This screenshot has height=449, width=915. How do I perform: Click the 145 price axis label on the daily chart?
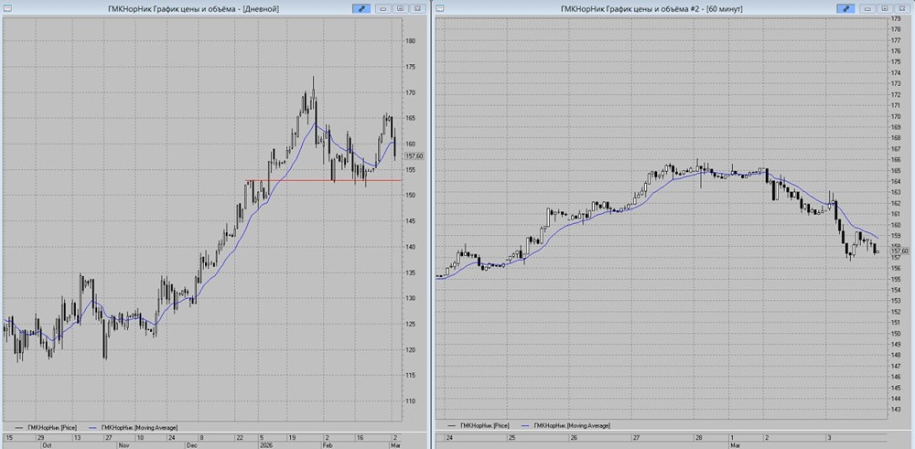411,221
